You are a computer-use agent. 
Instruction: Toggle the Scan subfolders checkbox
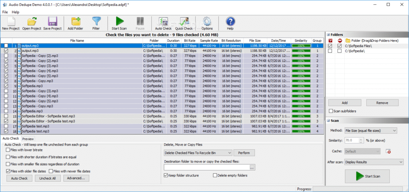click(x=331, y=111)
